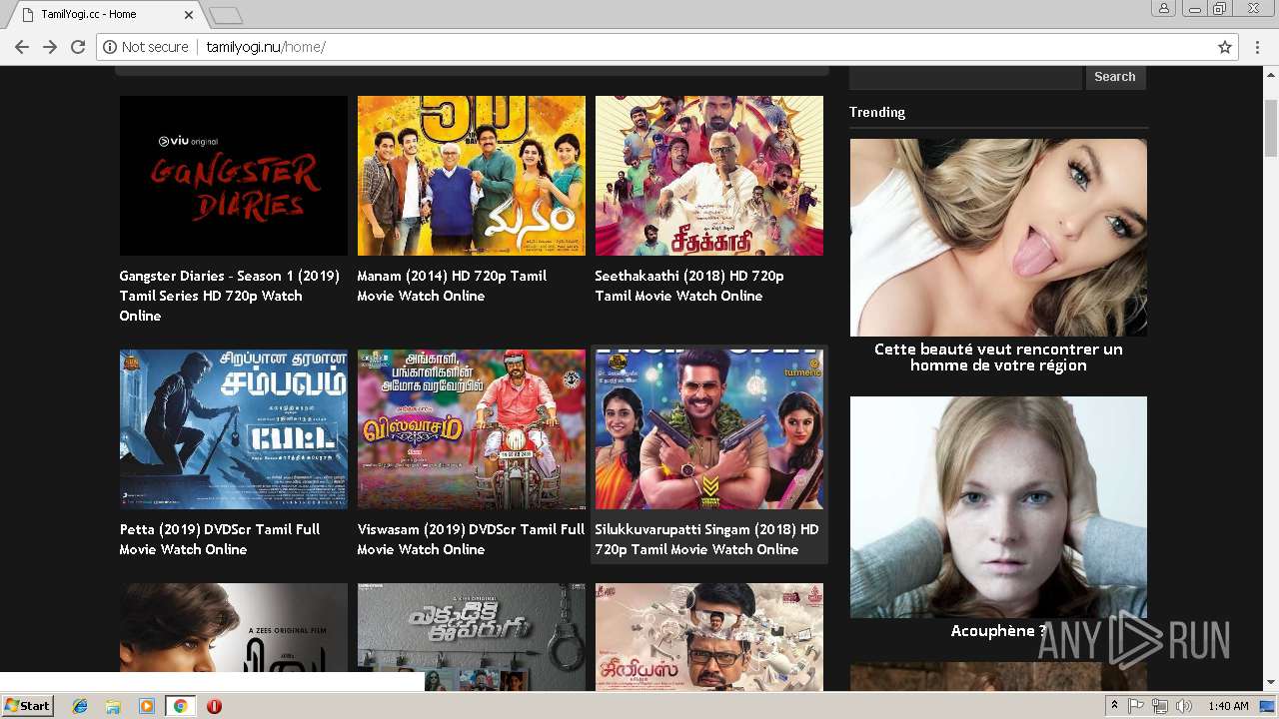Open the Chrome menu
Viewport: 1279px width, 719px height.
point(1257,47)
